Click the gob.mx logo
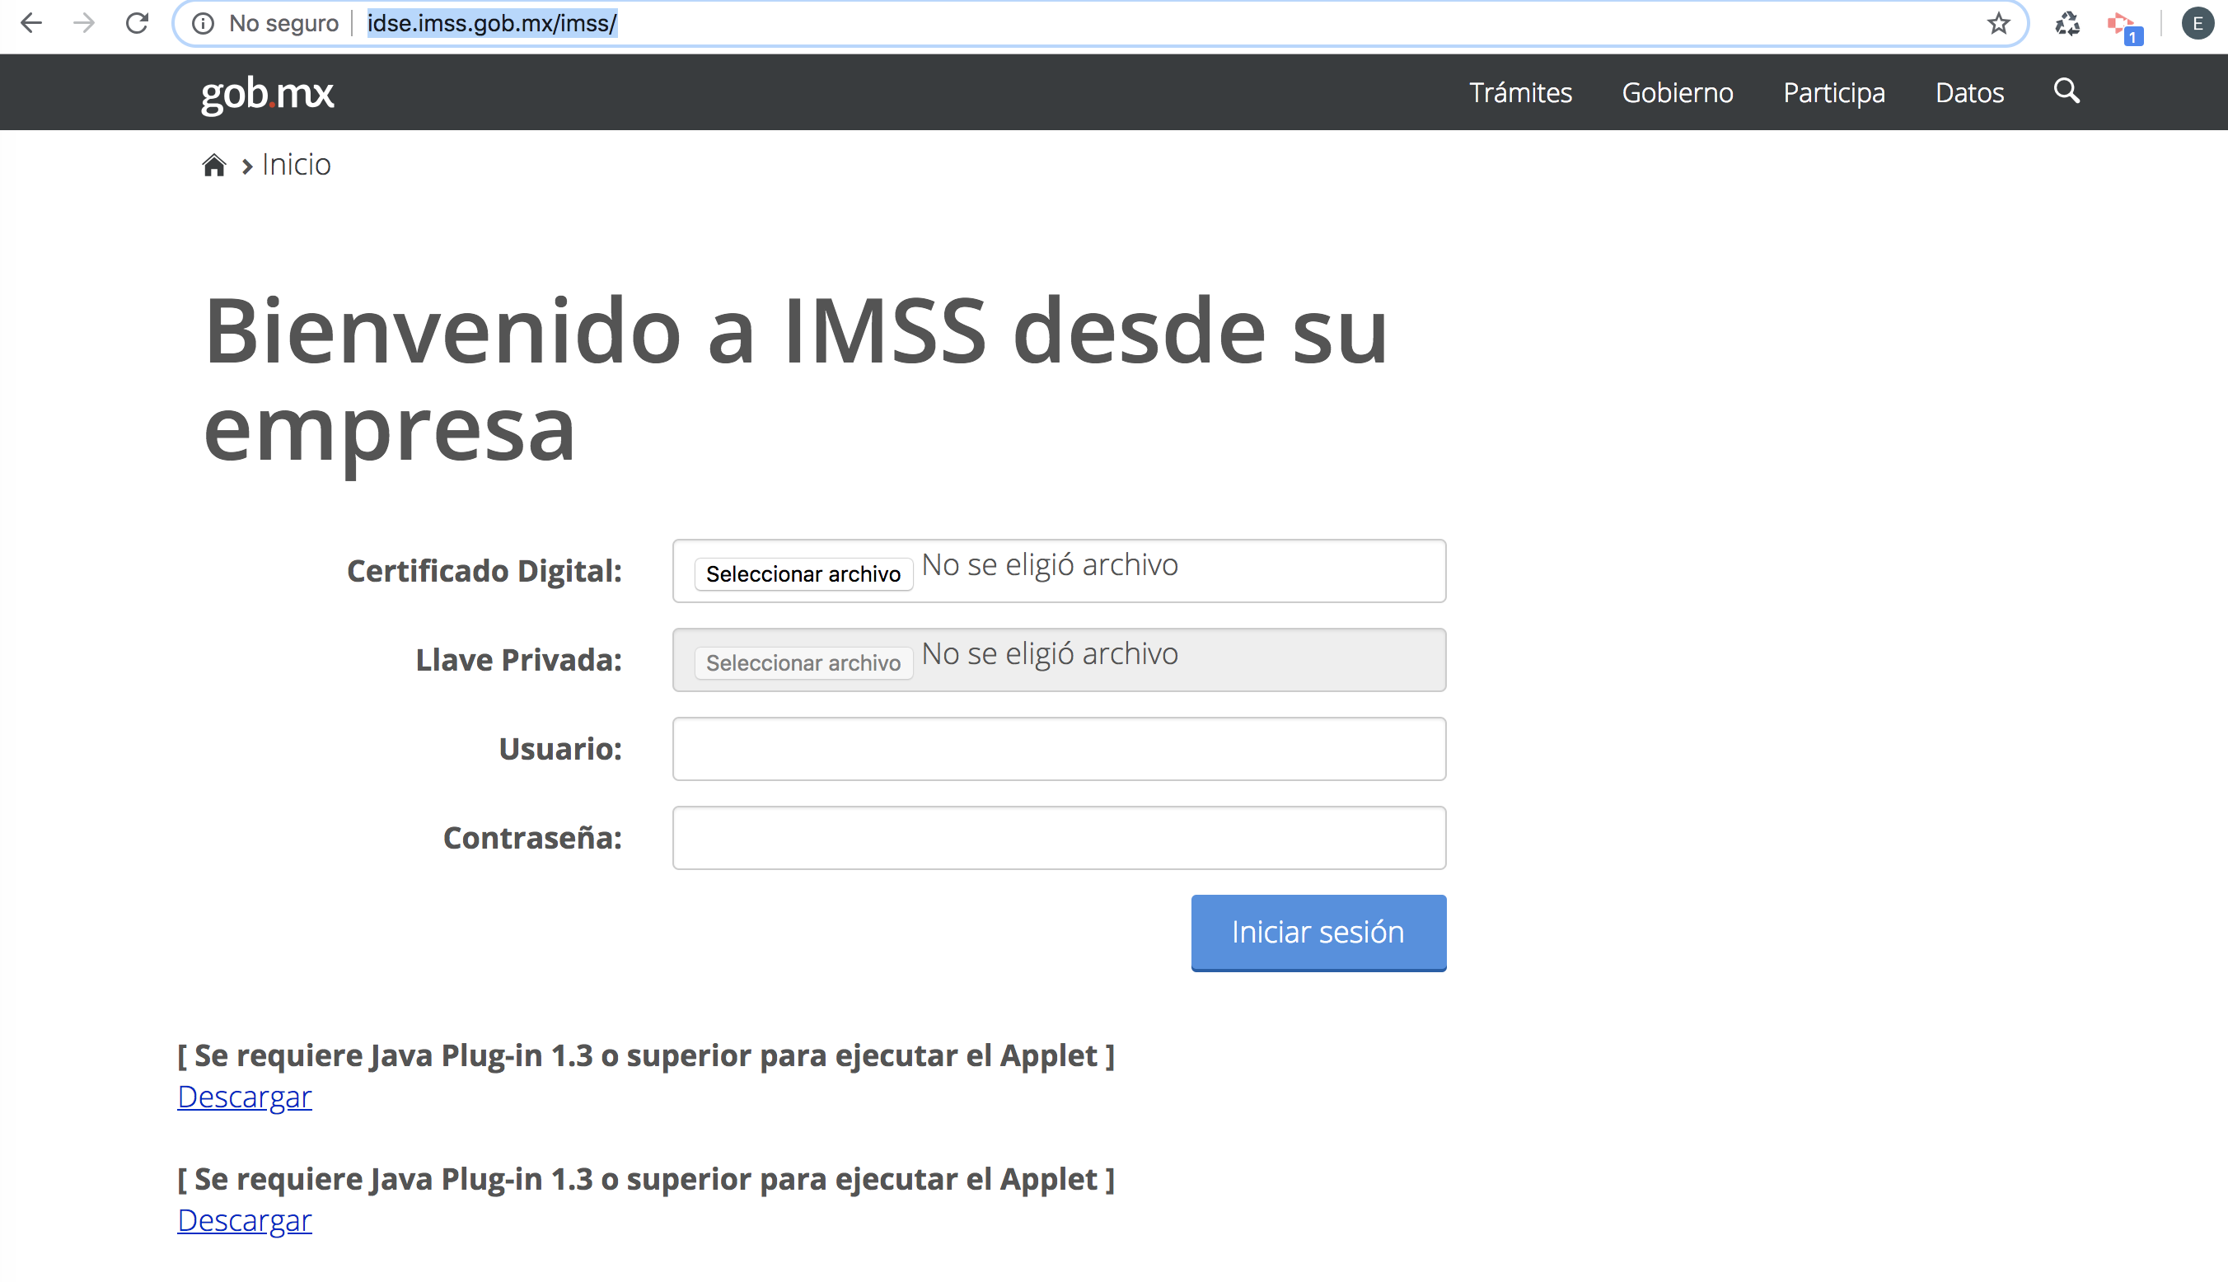 [268, 93]
